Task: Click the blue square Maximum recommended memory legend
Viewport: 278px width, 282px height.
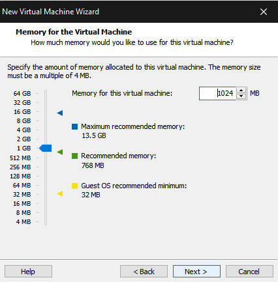Action: 74,126
